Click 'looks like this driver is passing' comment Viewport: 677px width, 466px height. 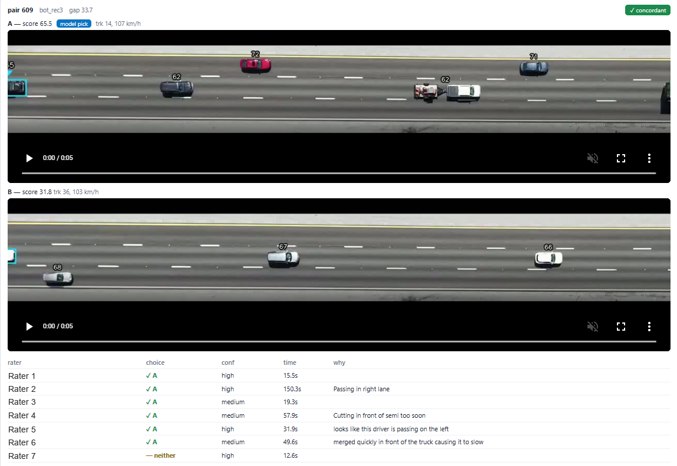pos(391,429)
